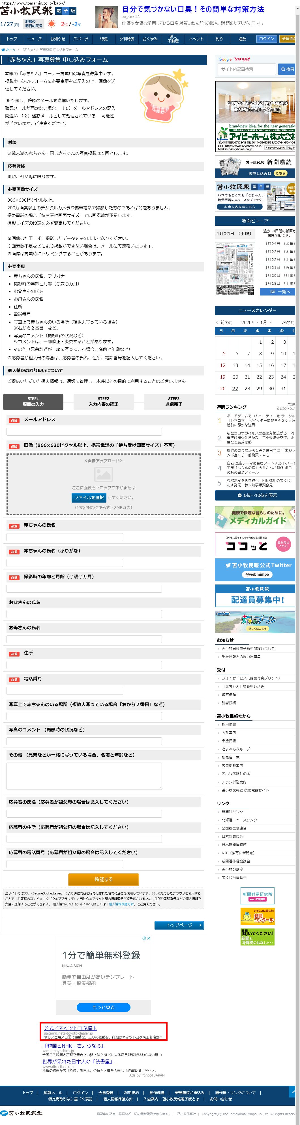Open the イベント navigation item

196,39
